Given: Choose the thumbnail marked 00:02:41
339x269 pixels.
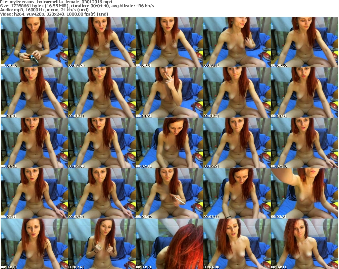Looking at the screenshot, I should click(x=34, y=193).
